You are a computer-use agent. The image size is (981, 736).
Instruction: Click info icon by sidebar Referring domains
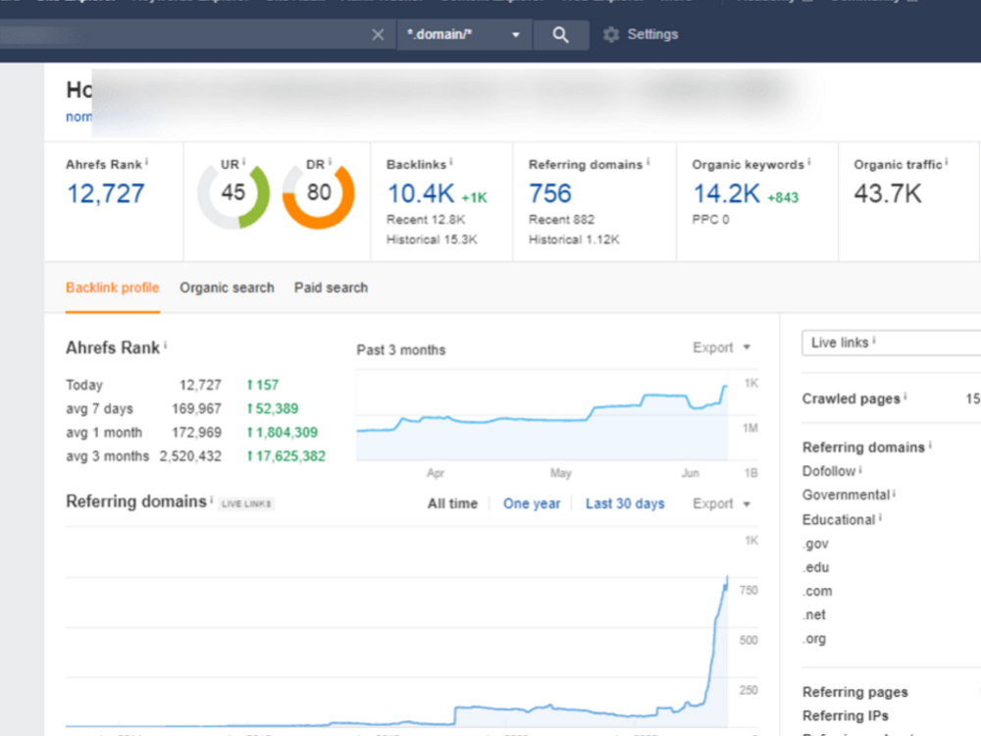(x=930, y=445)
